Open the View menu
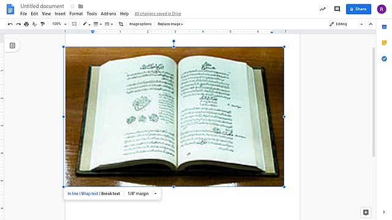This screenshot has width=392, height=220. (x=47, y=13)
